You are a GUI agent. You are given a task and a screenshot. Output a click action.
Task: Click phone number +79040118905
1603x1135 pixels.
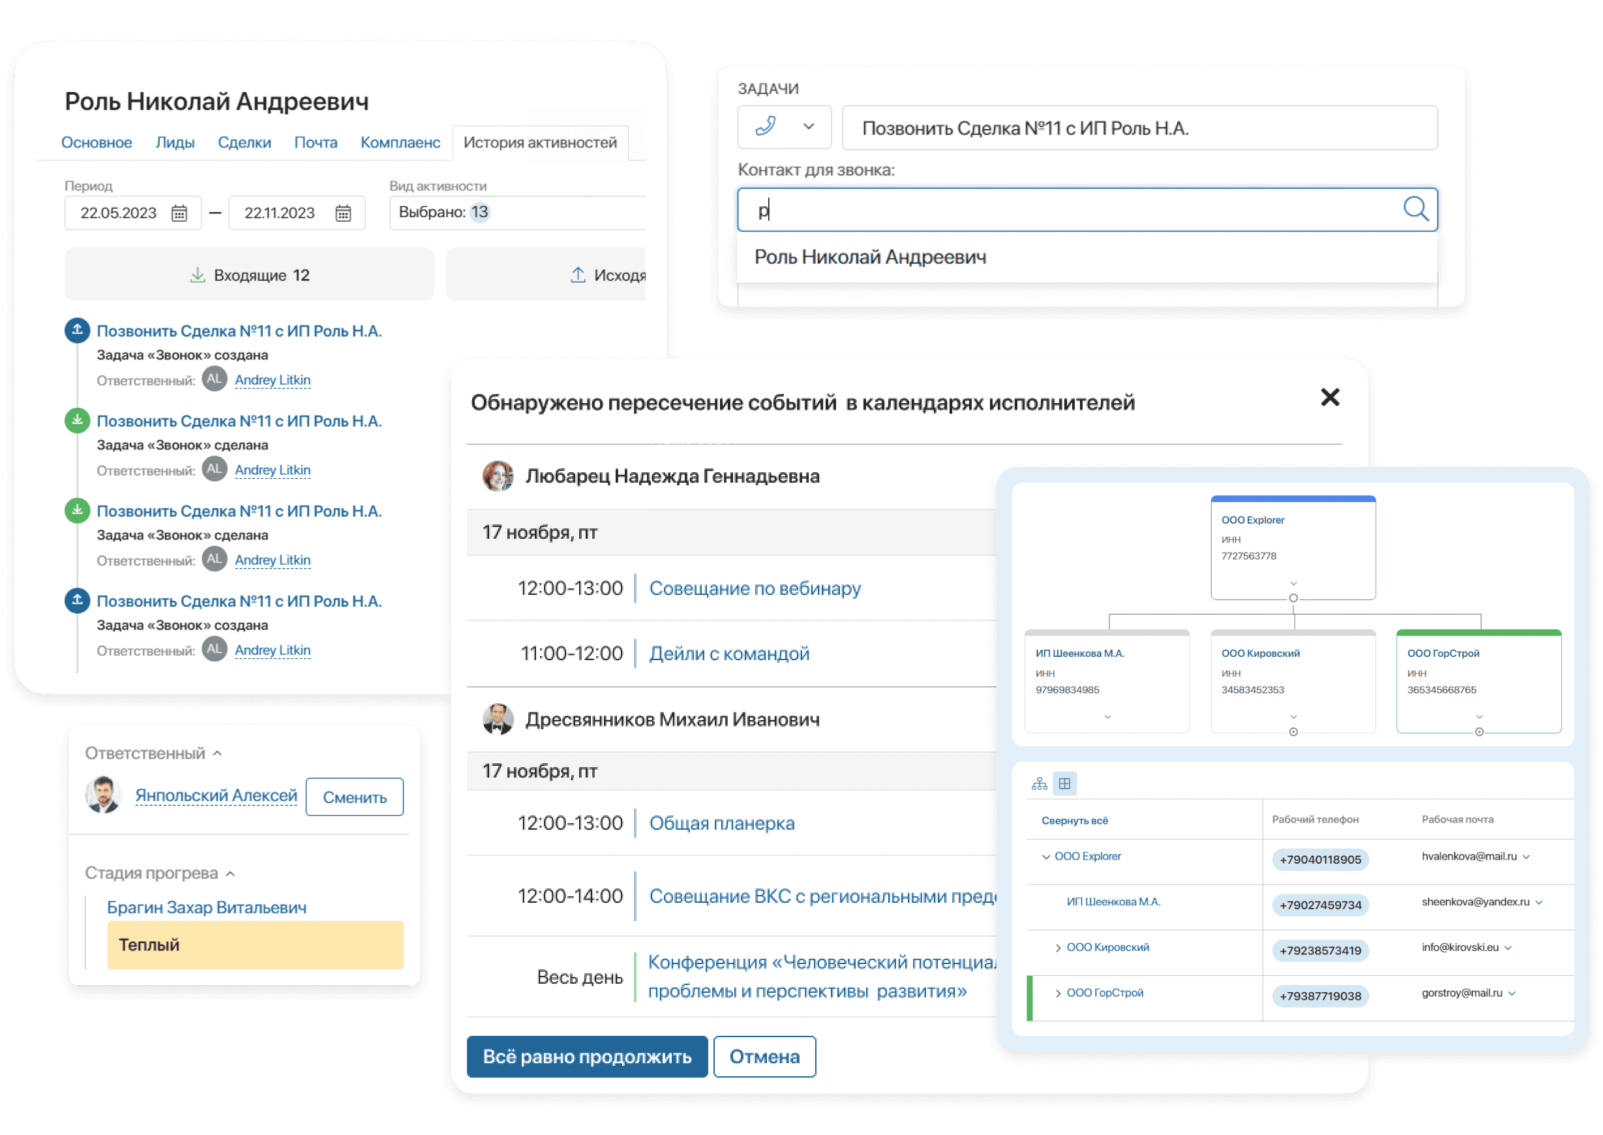[x=1319, y=859]
